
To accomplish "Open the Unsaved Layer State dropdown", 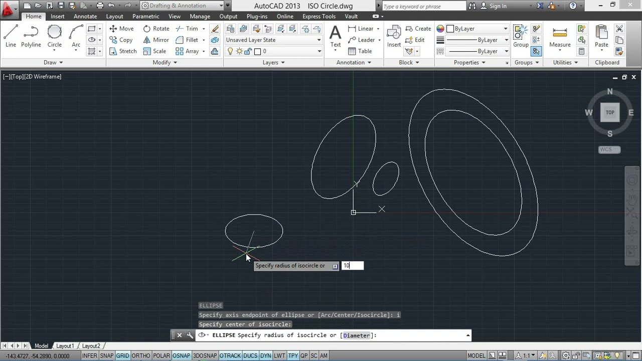I will 273,40.
